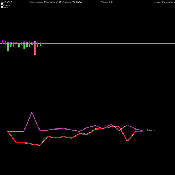Click the magenta volume line's highest peak

click(32, 113)
